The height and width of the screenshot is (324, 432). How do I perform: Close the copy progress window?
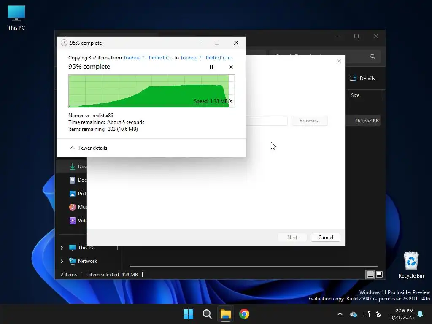236,43
